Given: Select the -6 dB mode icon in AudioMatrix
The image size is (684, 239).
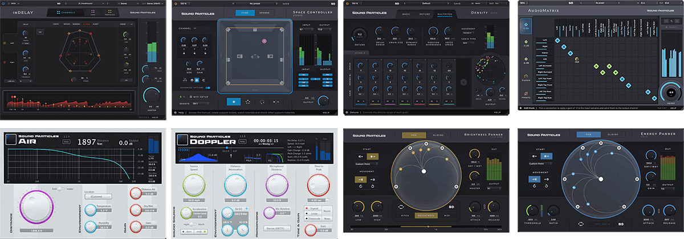Looking at the screenshot, I should [x=526, y=61].
